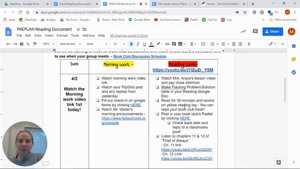Decrease the indent
300x169 pixels.
pos(233,44)
